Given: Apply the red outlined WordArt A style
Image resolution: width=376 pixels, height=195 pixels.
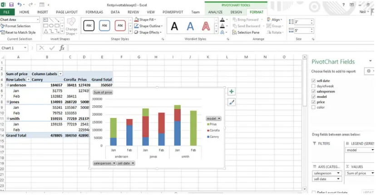Looking at the screenshot, I should point(206,26).
